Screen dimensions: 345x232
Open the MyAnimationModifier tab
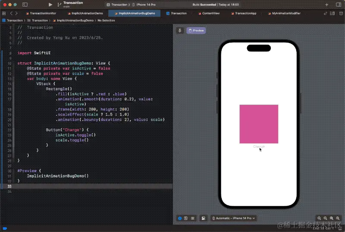tap(284, 13)
